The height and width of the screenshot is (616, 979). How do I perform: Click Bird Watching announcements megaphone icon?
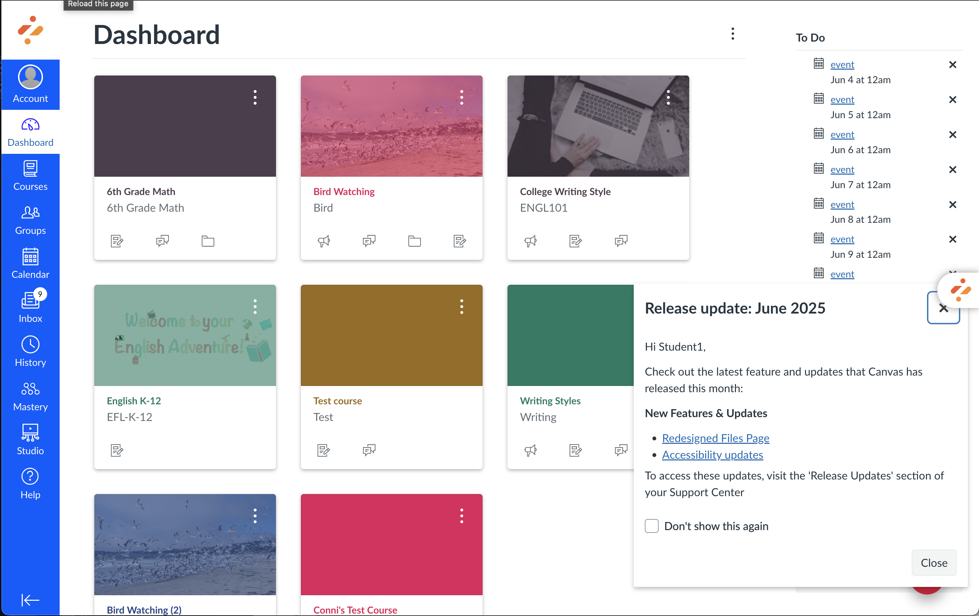click(x=324, y=241)
